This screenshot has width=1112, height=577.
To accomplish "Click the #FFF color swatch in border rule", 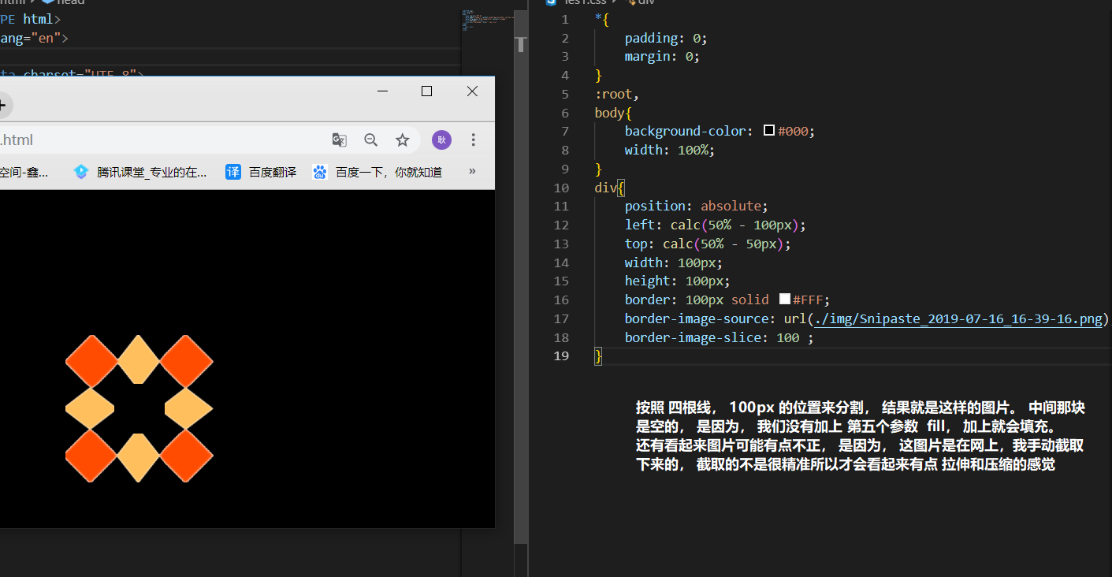I will coord(784,300).
